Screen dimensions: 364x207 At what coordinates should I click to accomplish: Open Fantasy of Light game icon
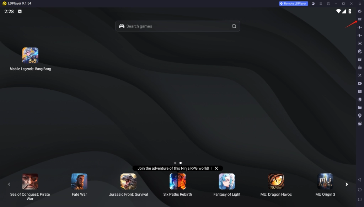[227, 181]
